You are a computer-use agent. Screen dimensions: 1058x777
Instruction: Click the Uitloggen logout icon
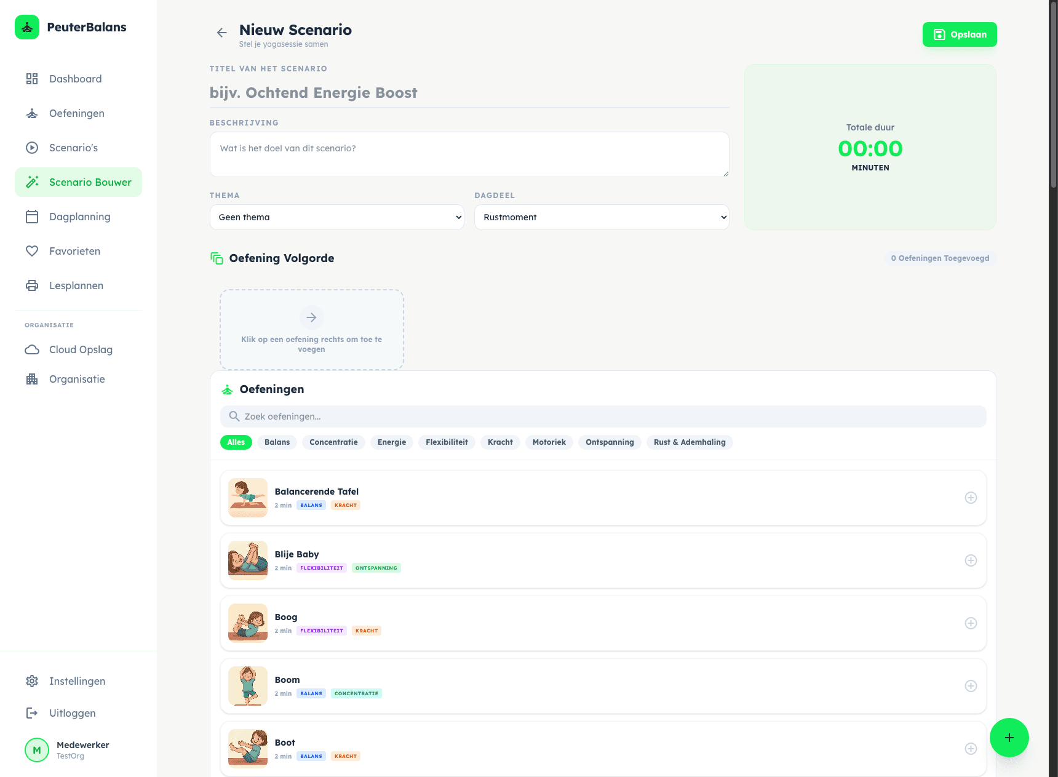[32, 713]
